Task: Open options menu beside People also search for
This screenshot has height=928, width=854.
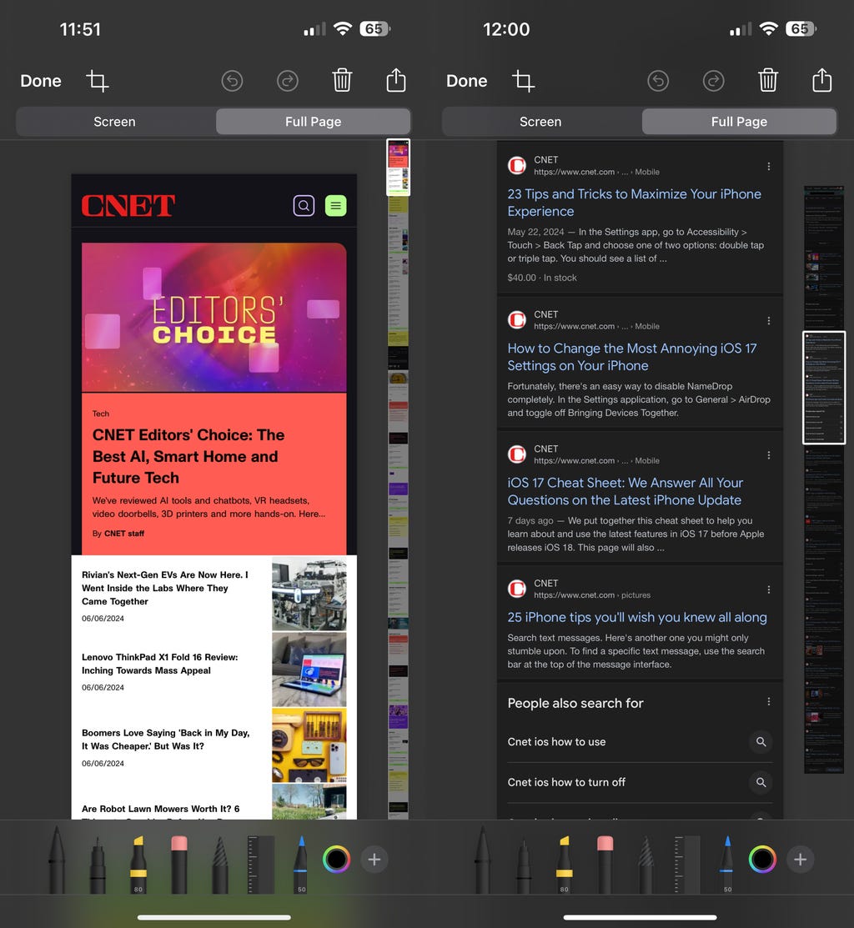Action: 768,701
